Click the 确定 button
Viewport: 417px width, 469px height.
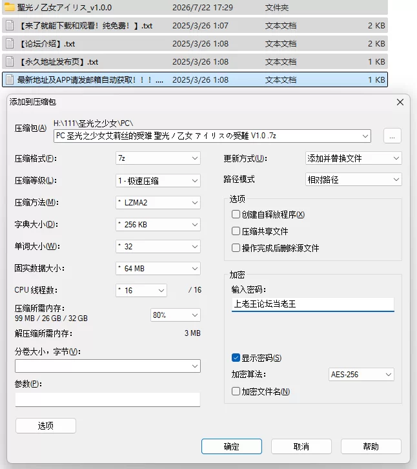[232, 446]
